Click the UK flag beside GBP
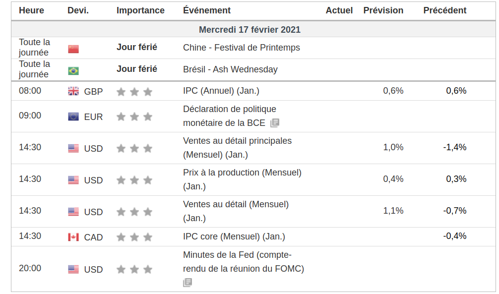Screen dimensions: 499x294 73,91
